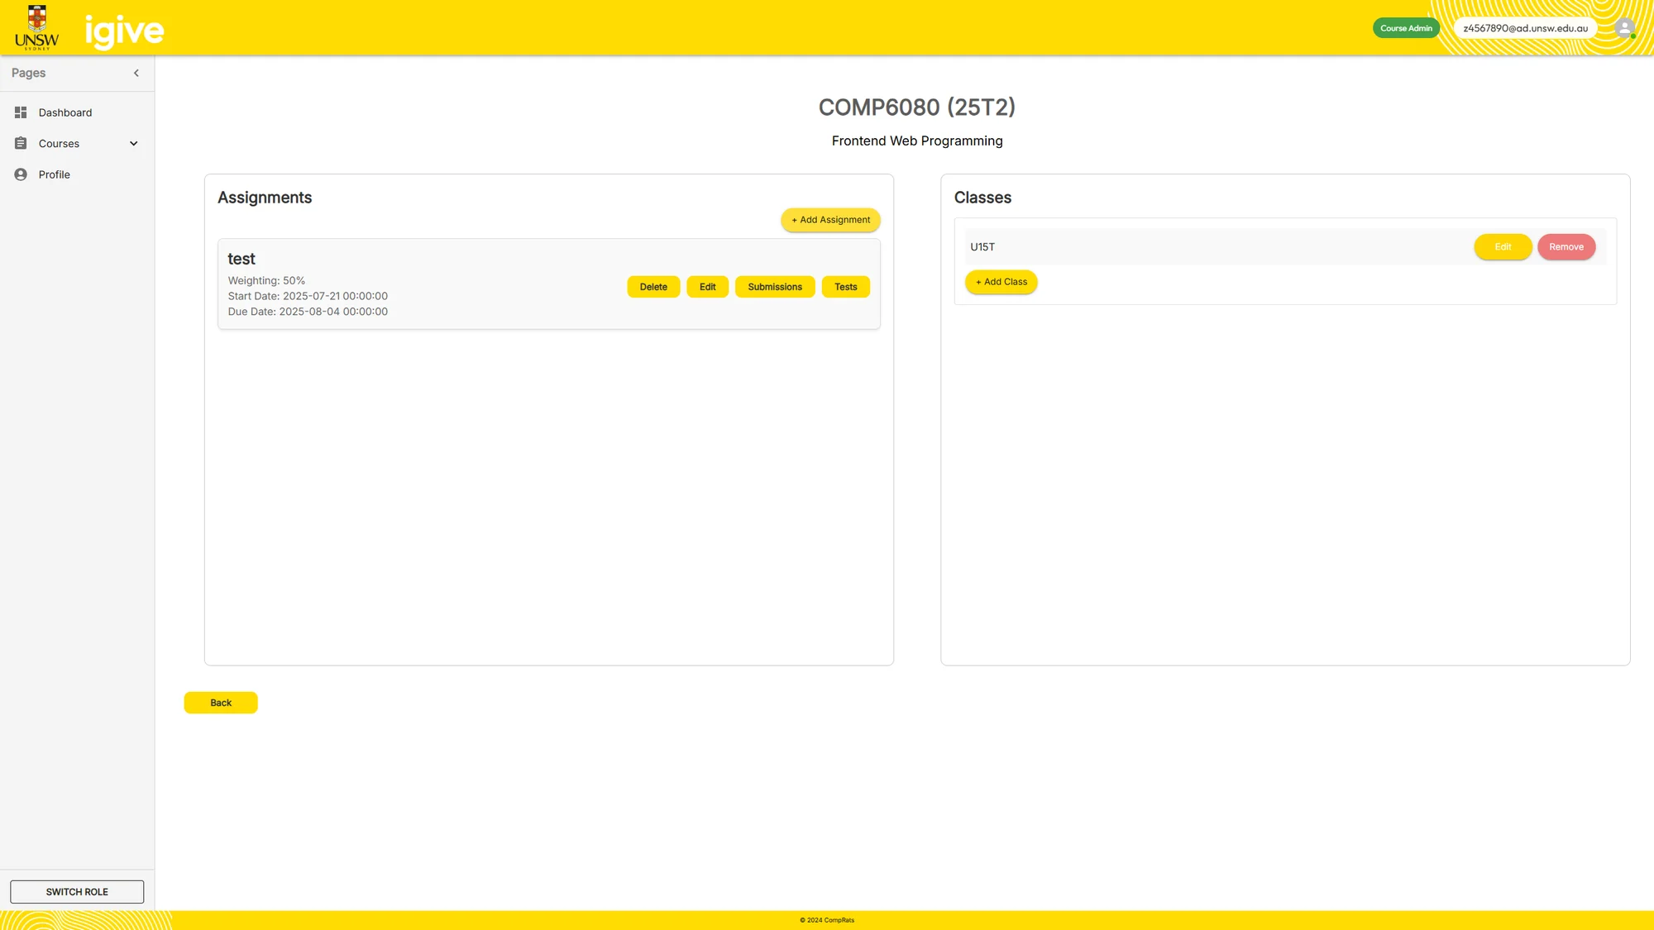The image size is (1654, 930).
Task: Add a new assignment
Action: pos(830,220)
